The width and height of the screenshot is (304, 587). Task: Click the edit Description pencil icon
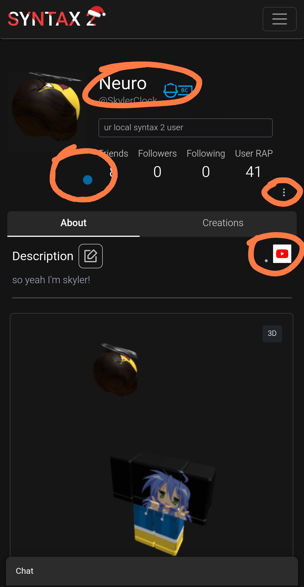(91, 256)
